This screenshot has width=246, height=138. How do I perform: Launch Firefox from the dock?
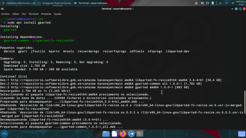coord(123,134)
